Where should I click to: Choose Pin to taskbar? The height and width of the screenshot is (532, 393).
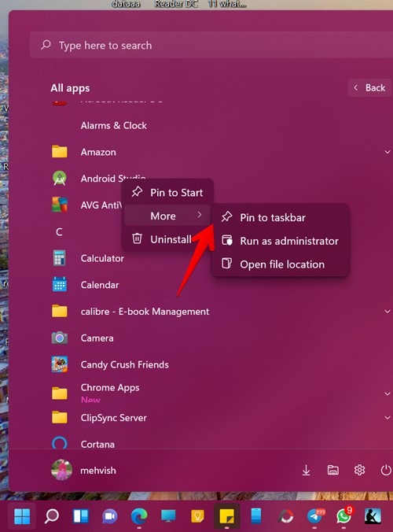pos(280,217)
